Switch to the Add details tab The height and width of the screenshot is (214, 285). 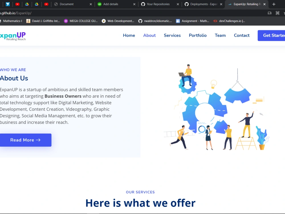[x=116, y=4]
